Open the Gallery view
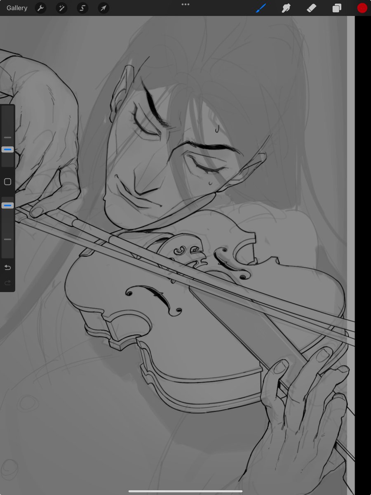Image resolution: width=371 pixels, height=495 pixels. click(x=17, y=8)
